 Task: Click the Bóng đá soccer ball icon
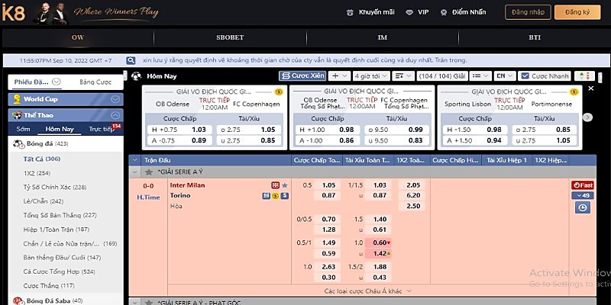[18, 144]
